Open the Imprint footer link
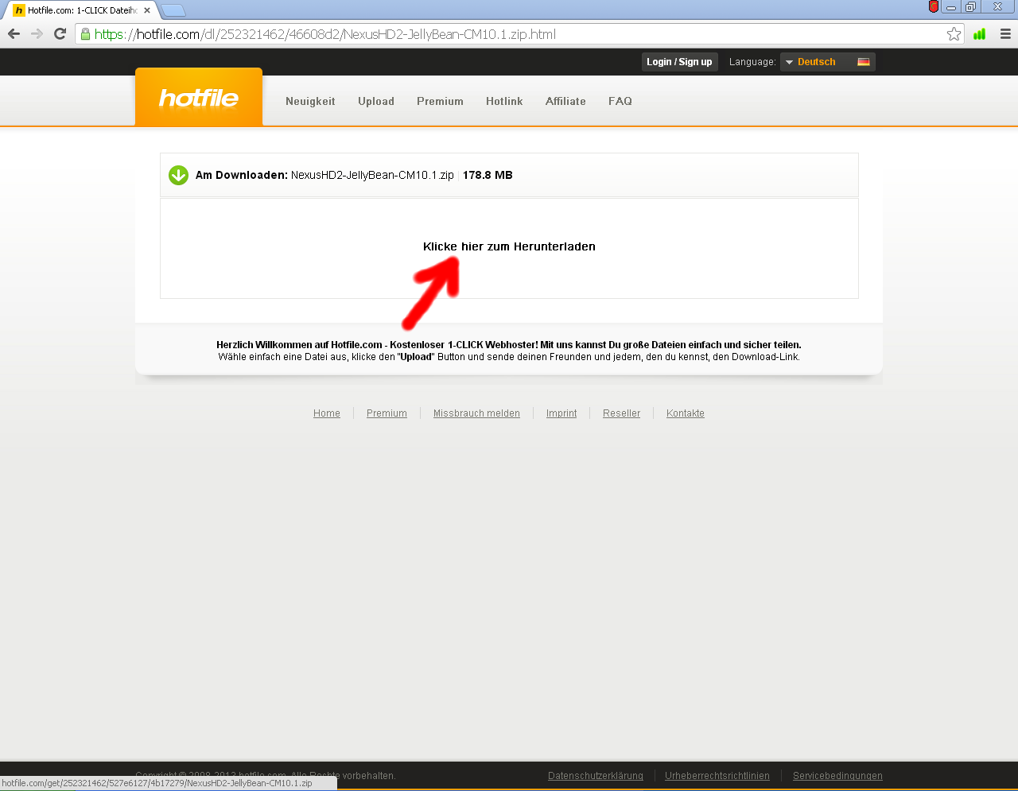 pyautogui.click(x=561, y=413)
